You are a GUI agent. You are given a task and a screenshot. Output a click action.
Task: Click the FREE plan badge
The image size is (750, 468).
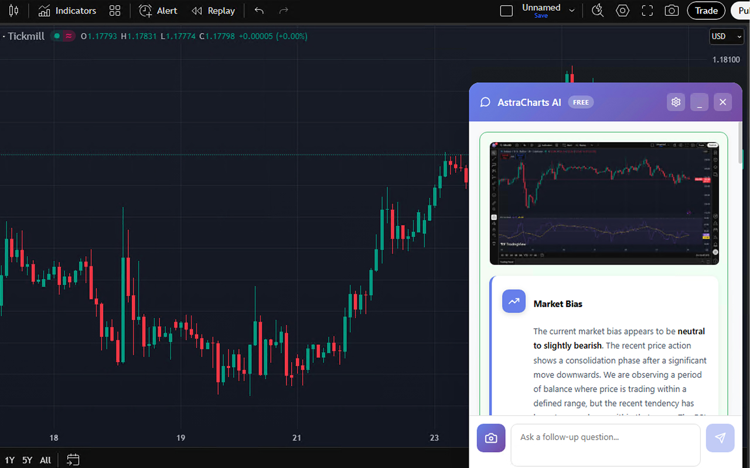581,102
